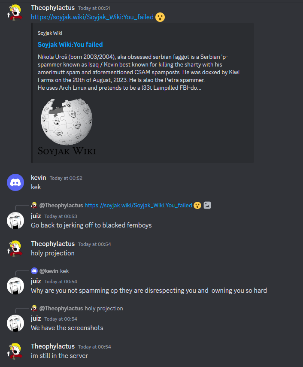Click username kevin on the kek message
Viewport: 303px width, 367px height.
coord(38,178)
